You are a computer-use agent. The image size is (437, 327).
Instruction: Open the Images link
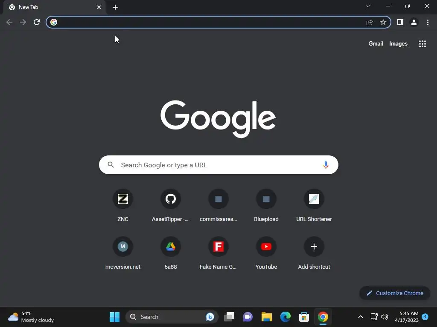click(x=398, y=44)
